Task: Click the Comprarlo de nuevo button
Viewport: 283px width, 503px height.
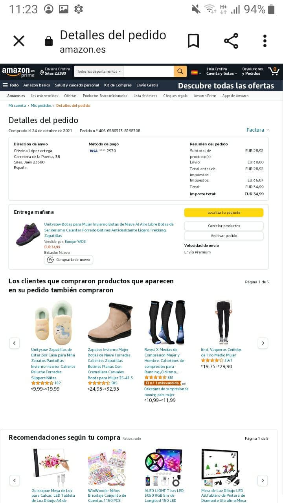Action: tap(69, 260)
